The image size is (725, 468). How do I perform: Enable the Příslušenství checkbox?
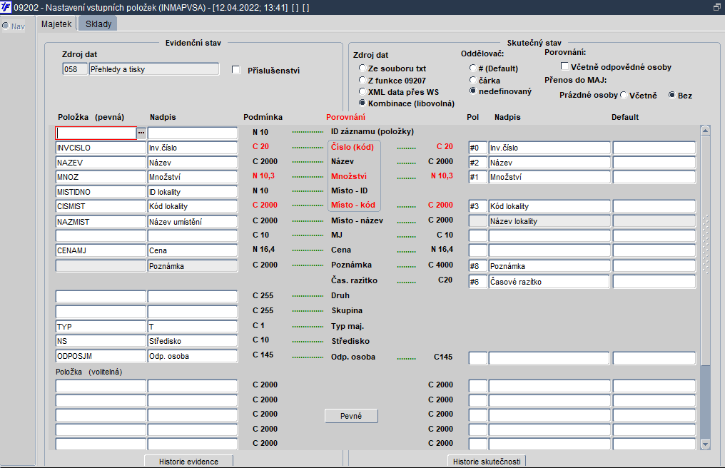(235, 70)
